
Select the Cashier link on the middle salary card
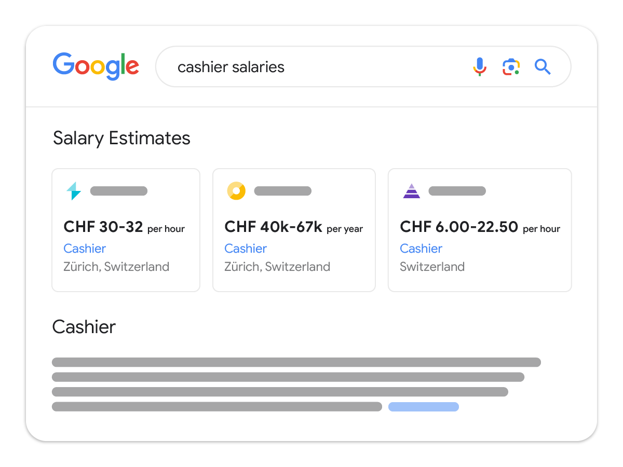[246, 249]
